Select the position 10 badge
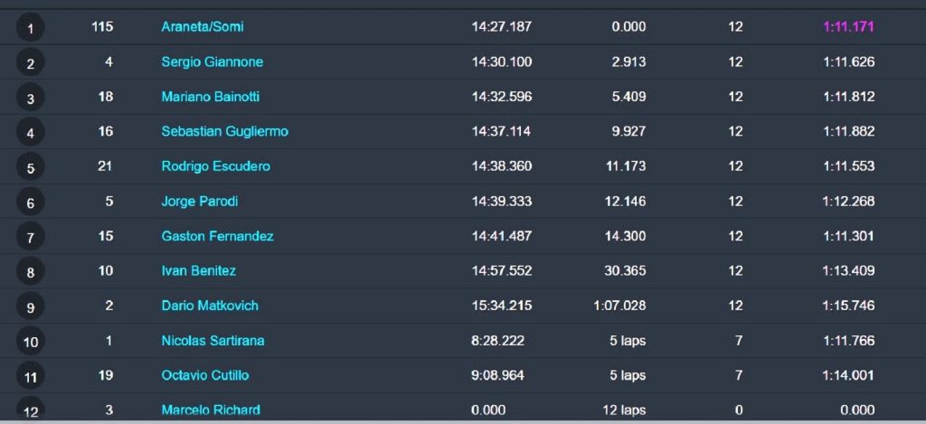926x424 pixels. (x=30, y=342)
